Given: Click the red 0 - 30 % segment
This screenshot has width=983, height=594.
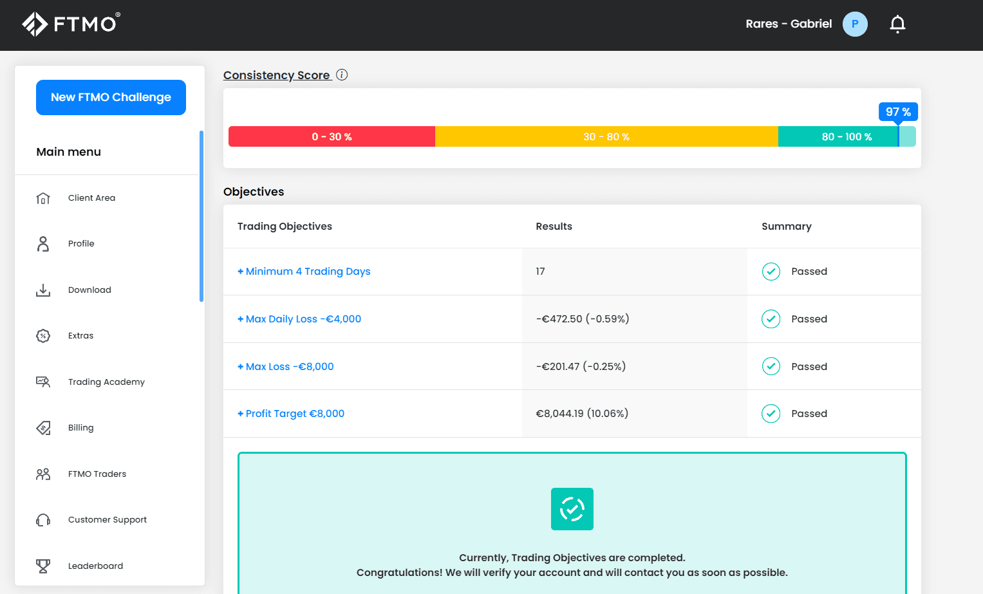Looking at the screenshot, I should point(332,136).
